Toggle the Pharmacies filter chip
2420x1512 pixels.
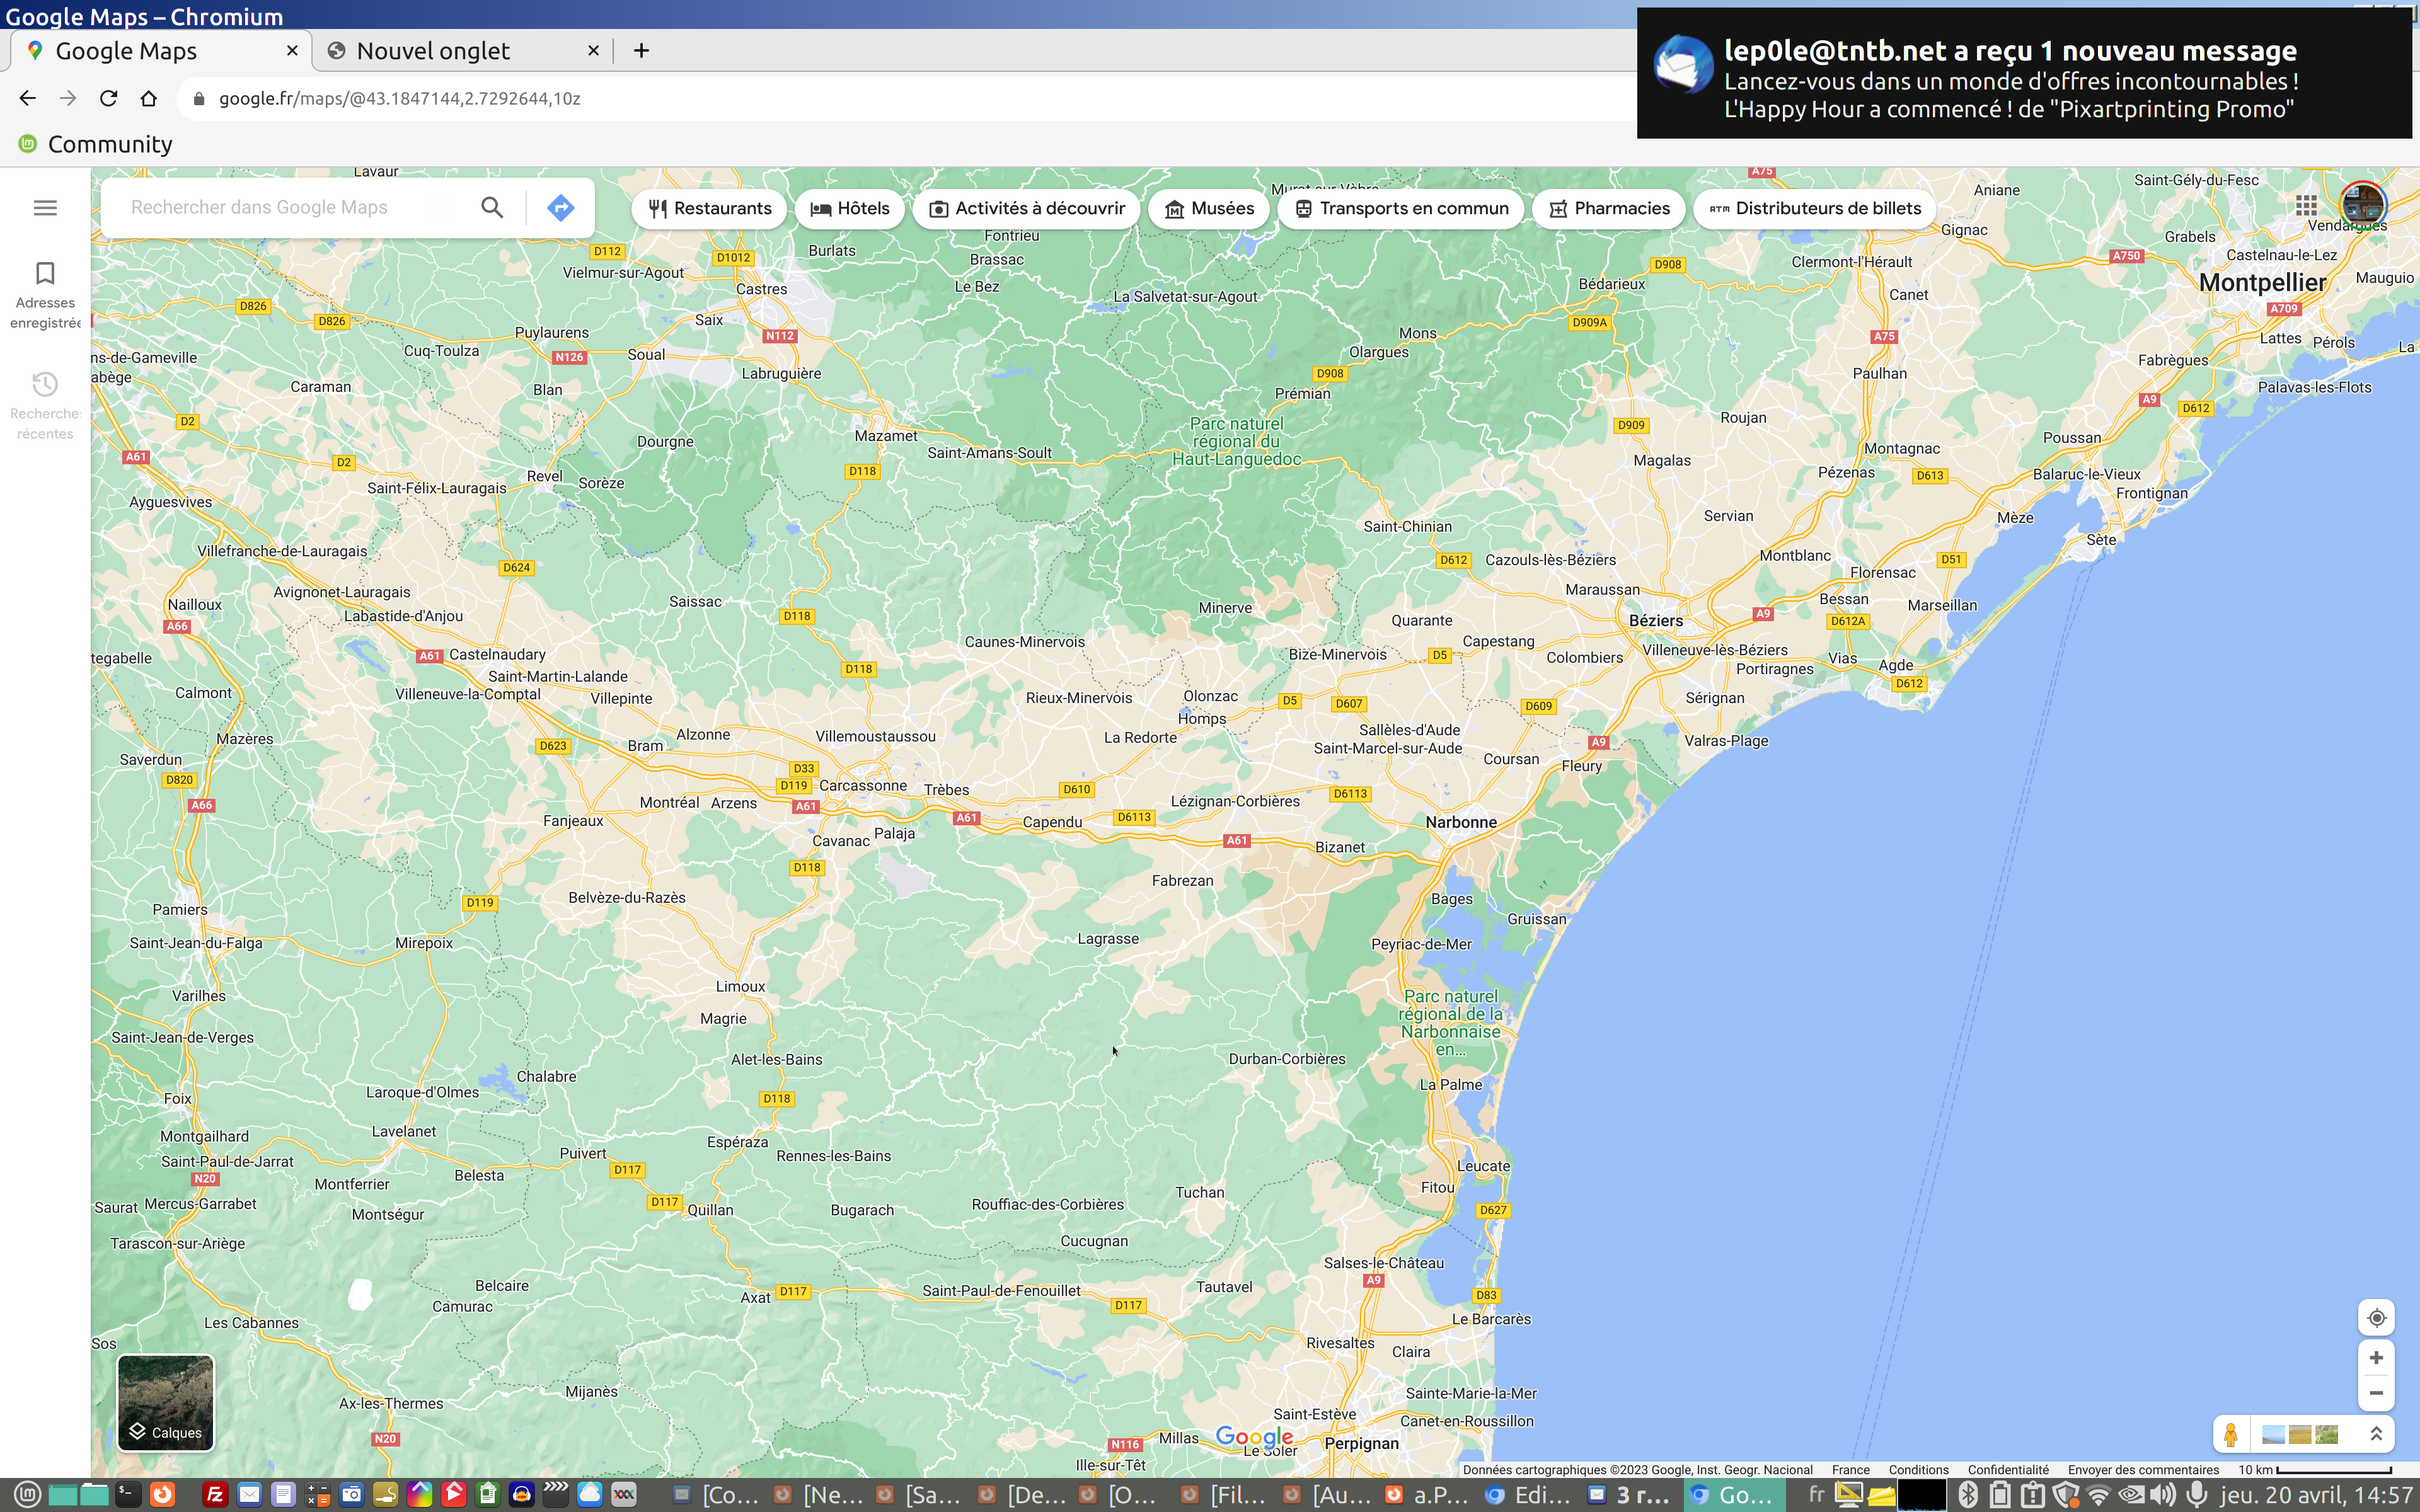1609,209
